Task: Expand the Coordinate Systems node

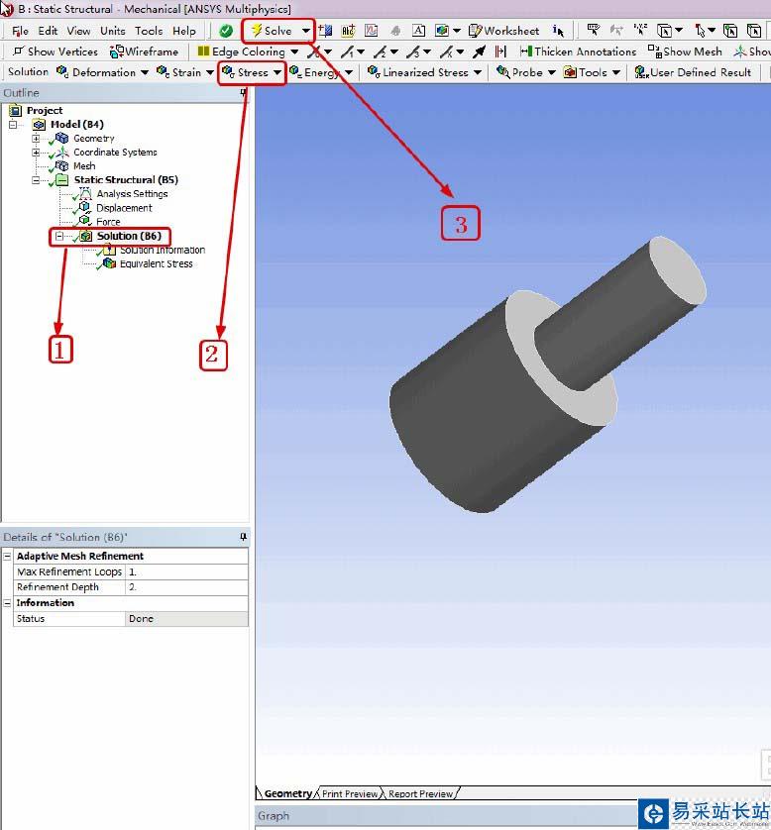Action: tap(36, 153)
